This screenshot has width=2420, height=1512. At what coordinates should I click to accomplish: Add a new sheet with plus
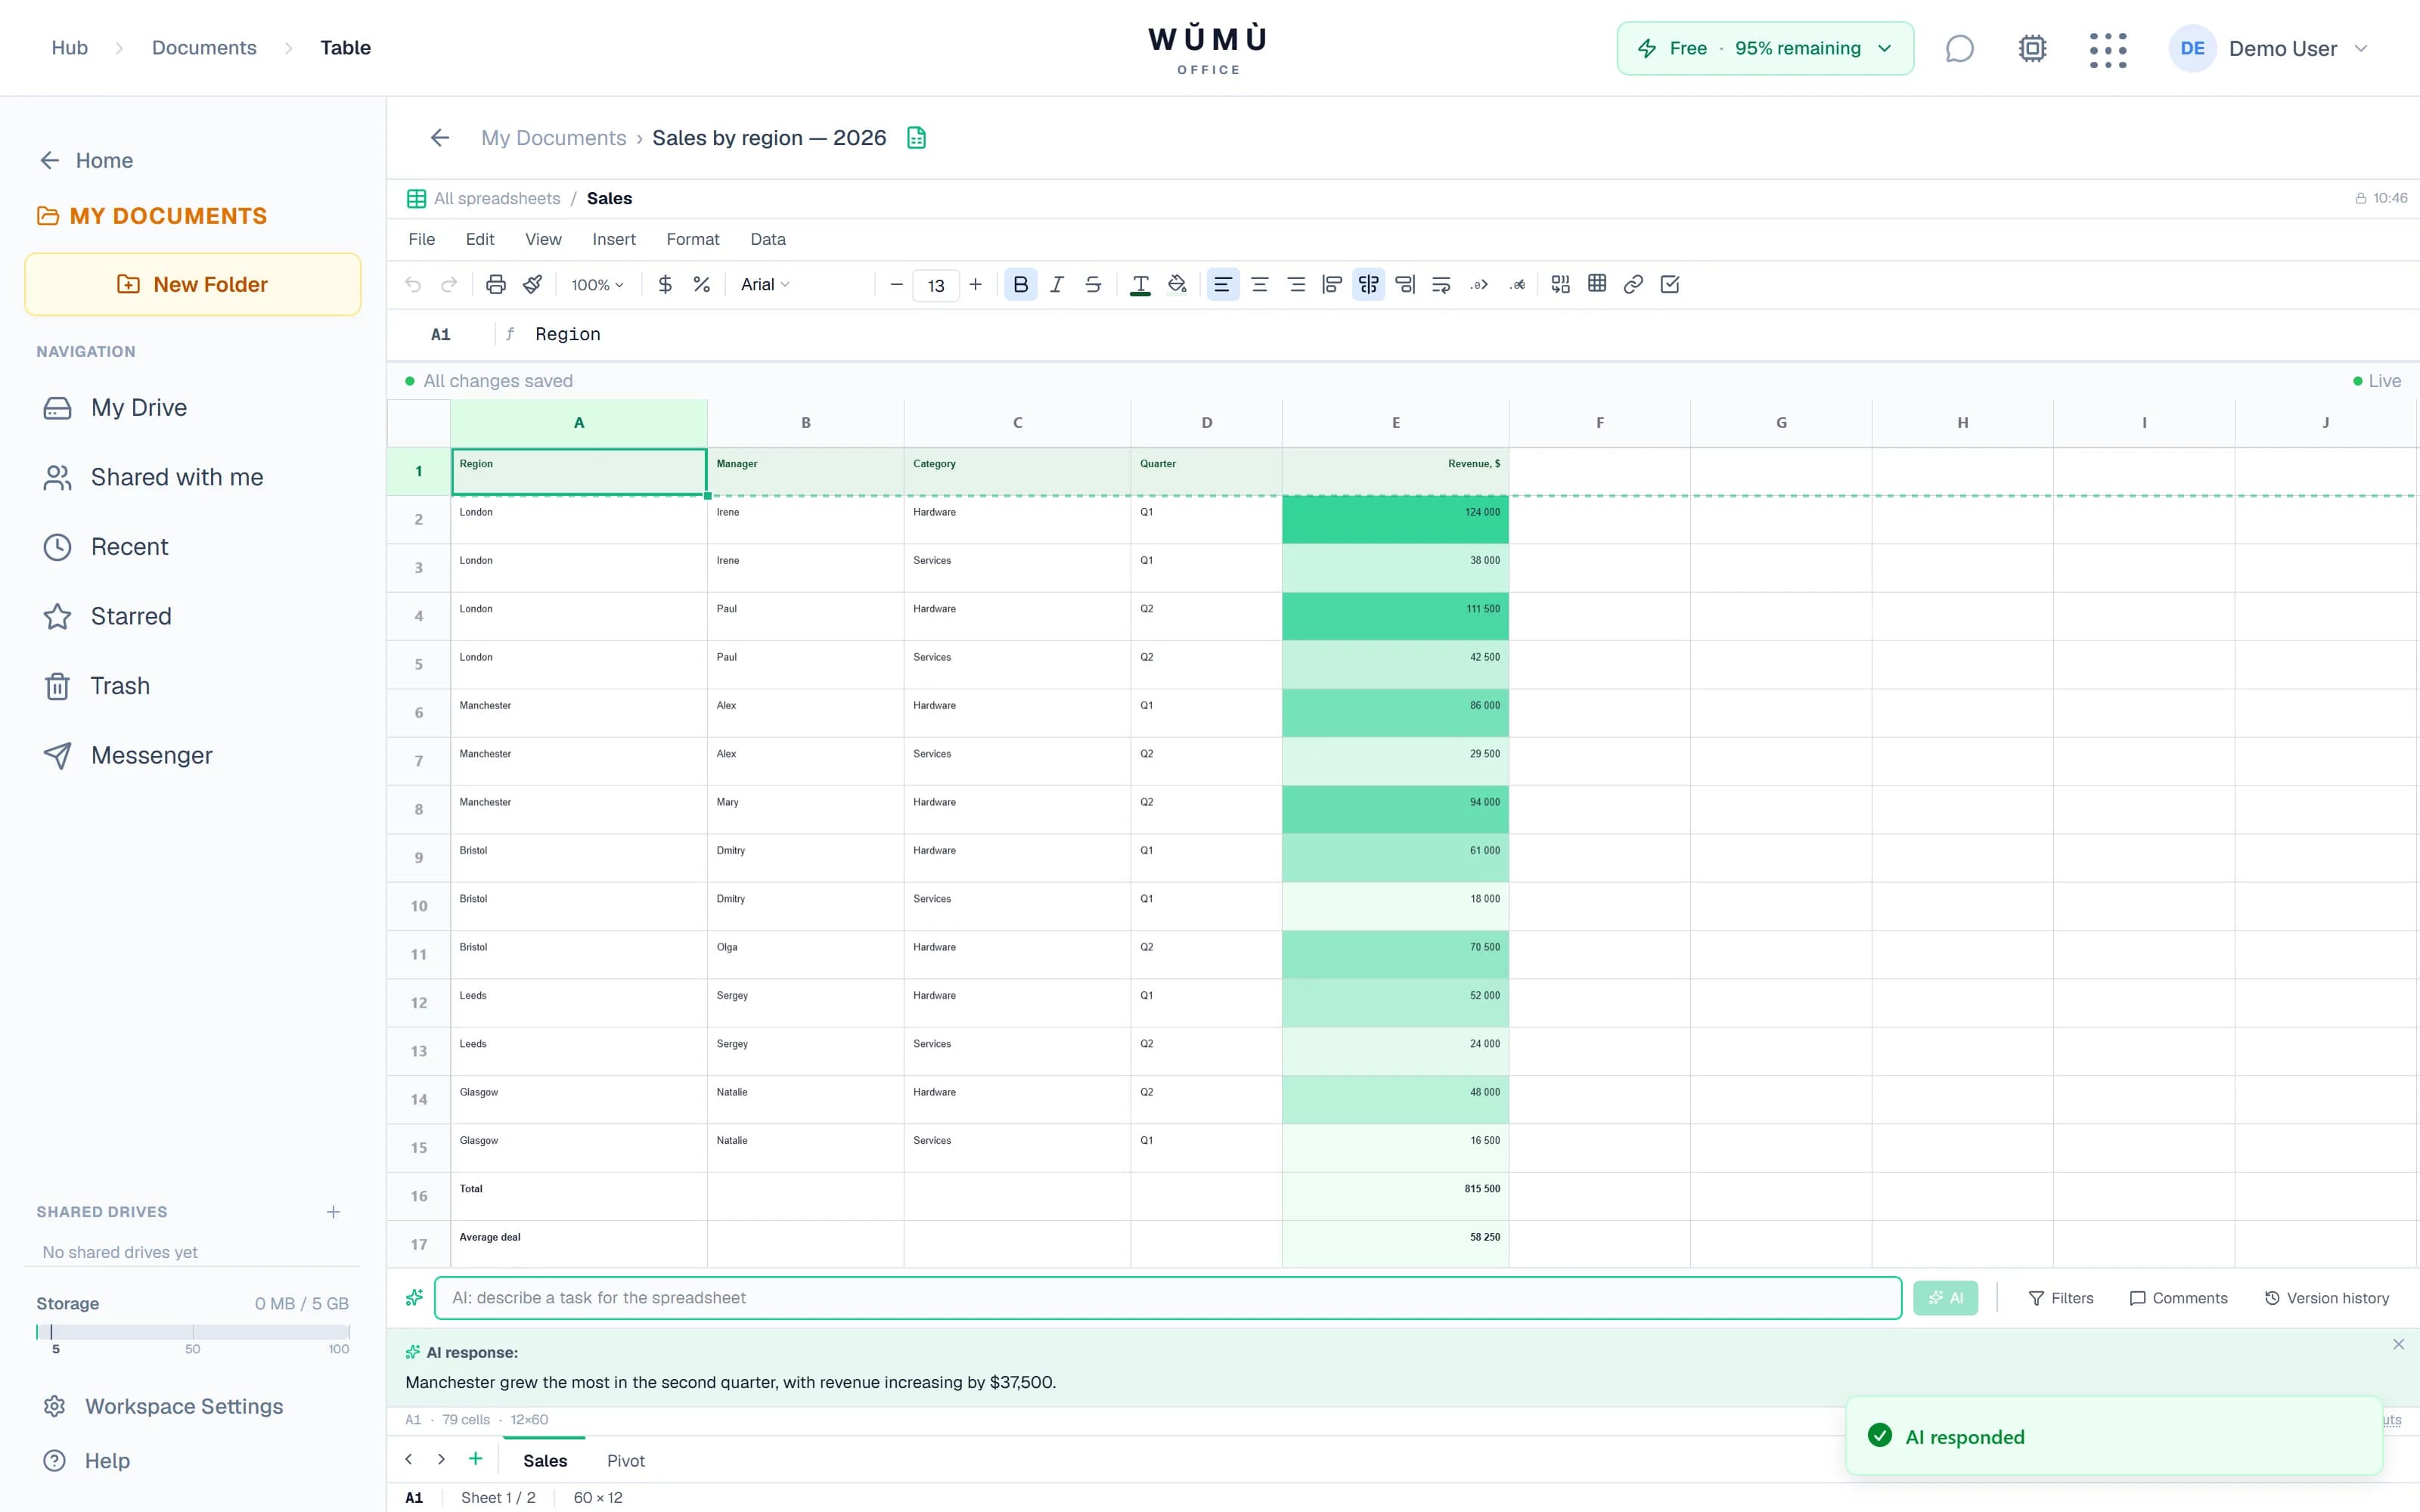pyautogui.click(x=476, y=1459)
